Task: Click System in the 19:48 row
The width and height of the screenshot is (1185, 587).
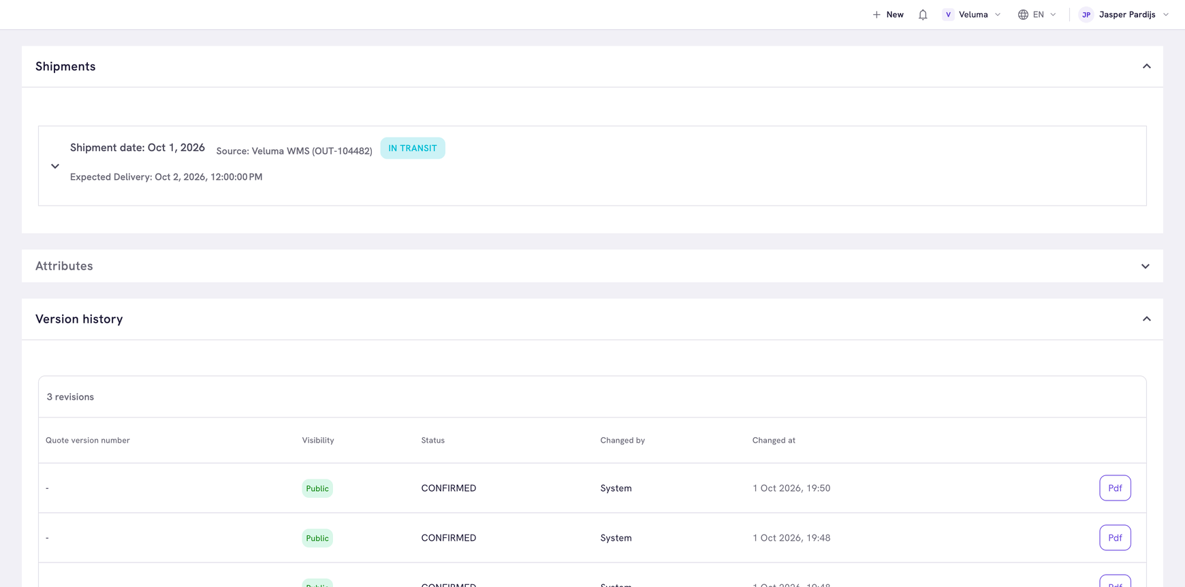Action: tap(616, 538)
